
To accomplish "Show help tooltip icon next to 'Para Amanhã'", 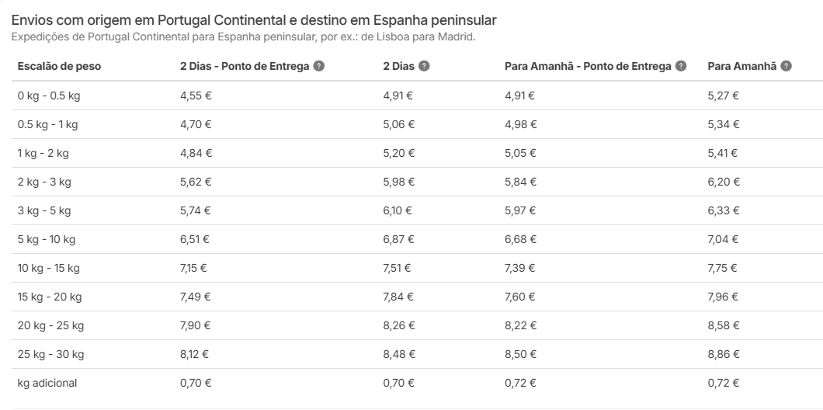I will (787, 66).
